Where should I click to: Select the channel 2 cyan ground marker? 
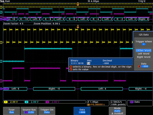(1, 61)
